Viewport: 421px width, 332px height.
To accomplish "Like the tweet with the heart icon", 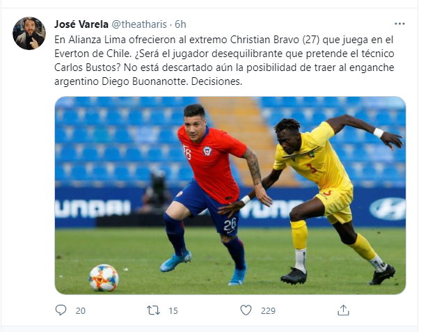I will pos(246,310).
